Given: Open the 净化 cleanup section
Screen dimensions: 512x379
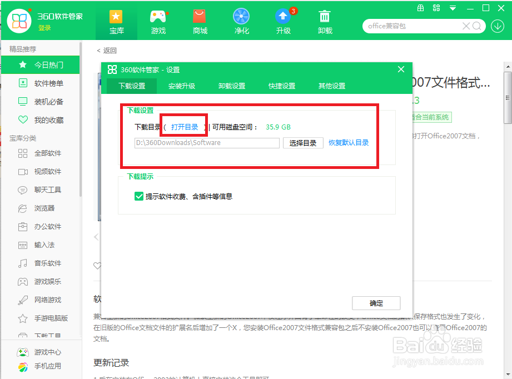Looking at the screenshot, I should click(242, 22).
